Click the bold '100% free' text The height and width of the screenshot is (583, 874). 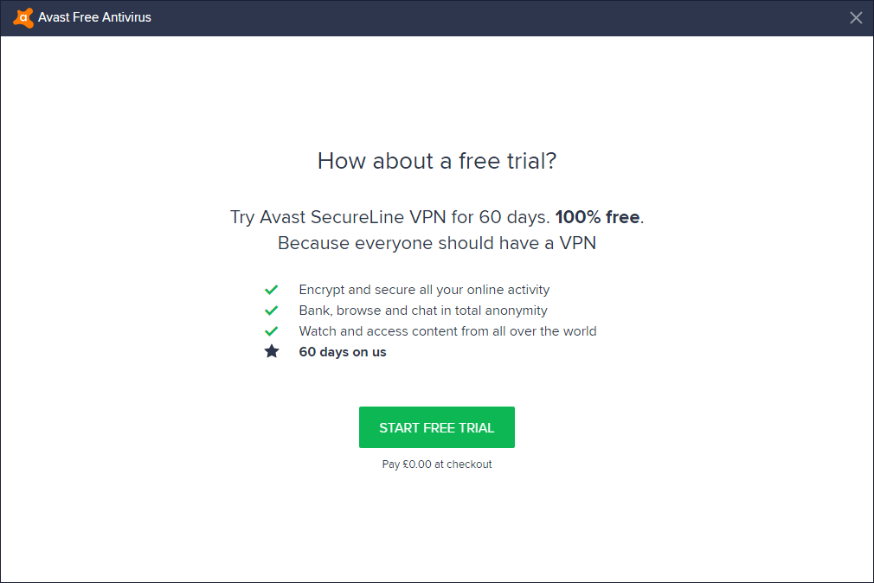598,217
